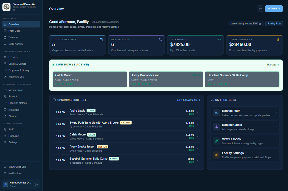Click trend icon in This Month card
Screen dimensions: 288x191
[x=219, y=40]
